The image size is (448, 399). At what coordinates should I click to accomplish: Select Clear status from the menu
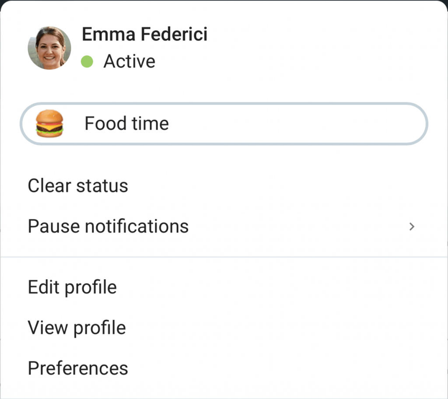(x=78, y=186)
